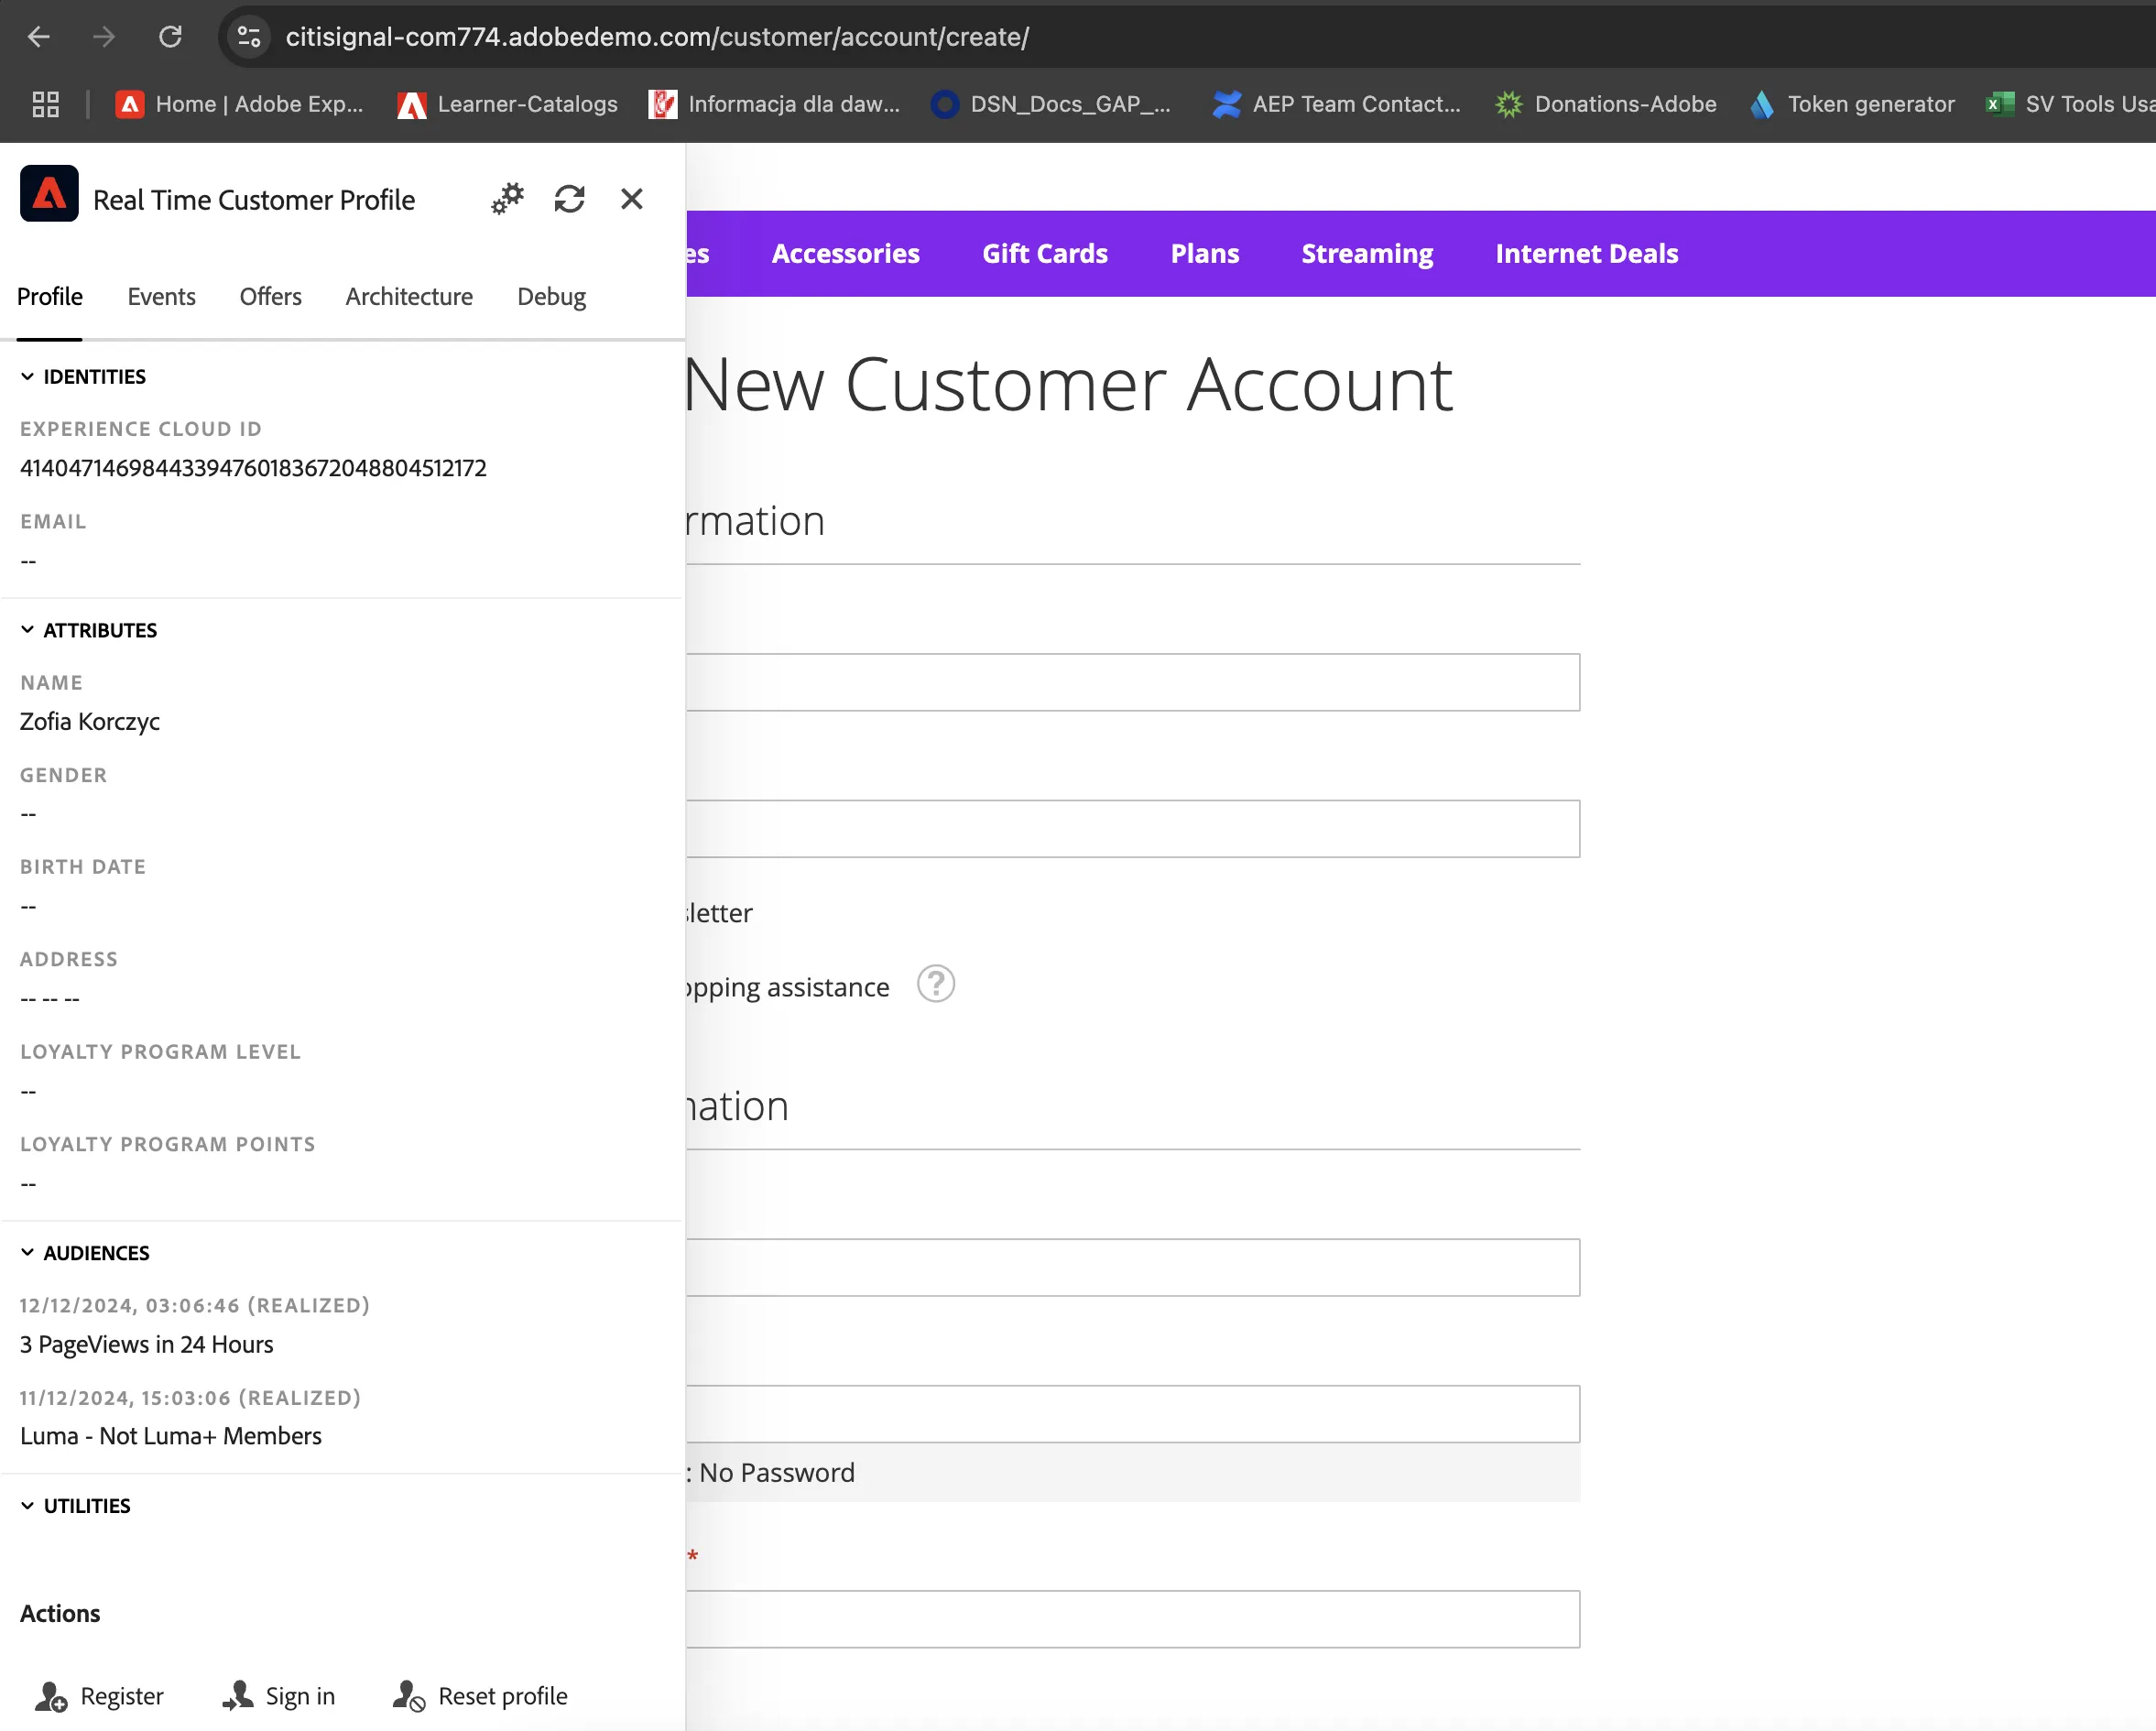Open the Gift Cards menu item

click(x=1044, y=254)
